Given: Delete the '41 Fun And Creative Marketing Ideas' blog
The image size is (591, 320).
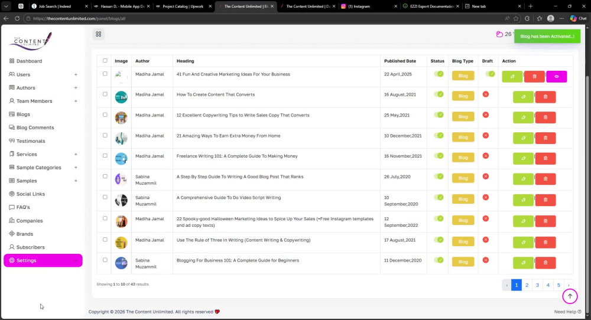Looking at the screenshot, I should (534, 76).
